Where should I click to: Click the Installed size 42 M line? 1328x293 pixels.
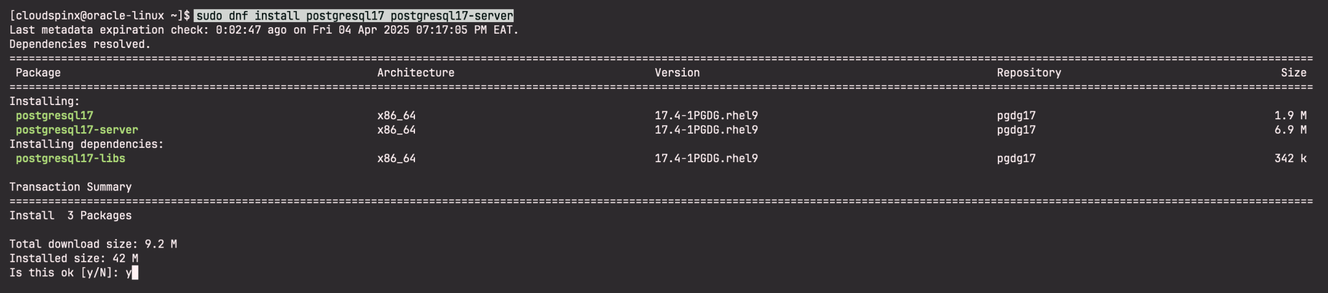point(73,258)
